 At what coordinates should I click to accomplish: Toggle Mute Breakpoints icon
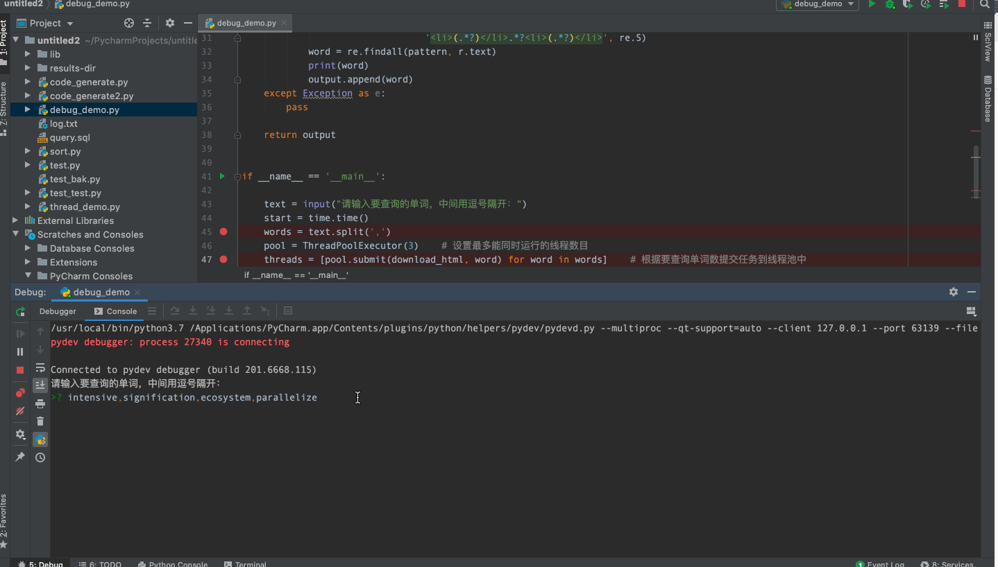(x=20, y=411)
